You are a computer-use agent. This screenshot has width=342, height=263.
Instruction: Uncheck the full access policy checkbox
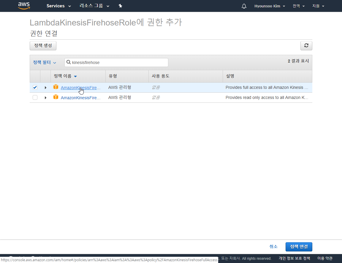coord(35,87)
